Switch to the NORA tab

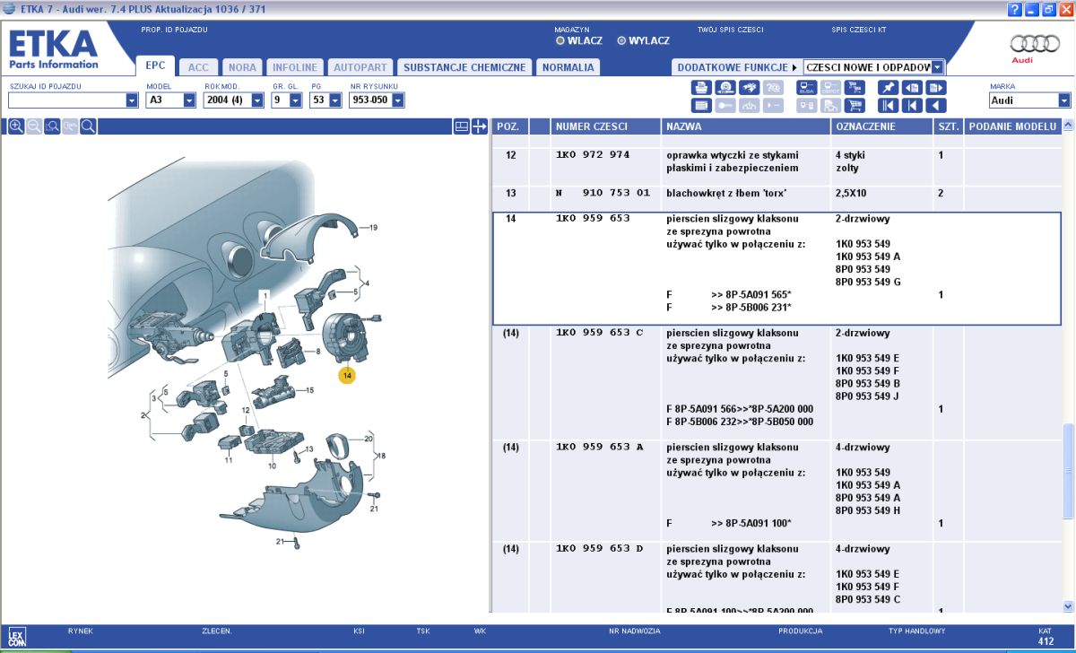point(242,67)
